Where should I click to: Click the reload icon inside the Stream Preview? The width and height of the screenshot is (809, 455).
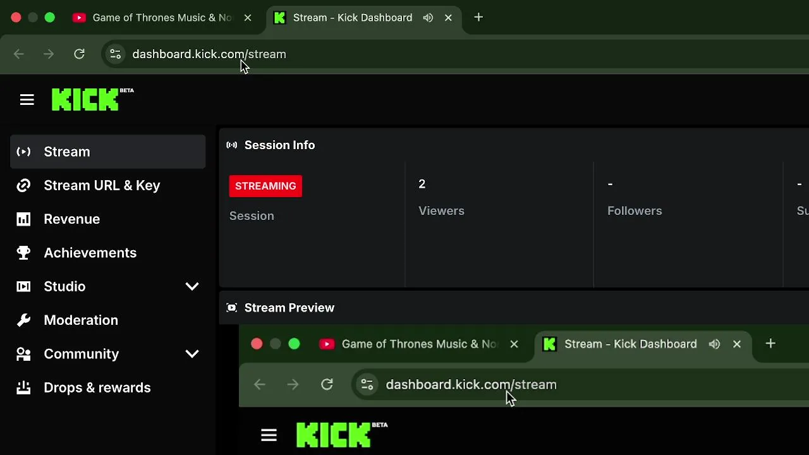pyautogui.click(x=327, y=384)
